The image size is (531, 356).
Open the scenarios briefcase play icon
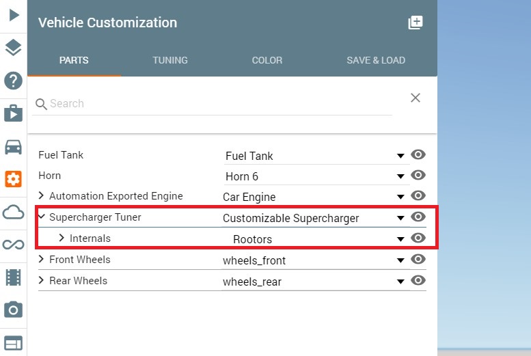point(13,113)
